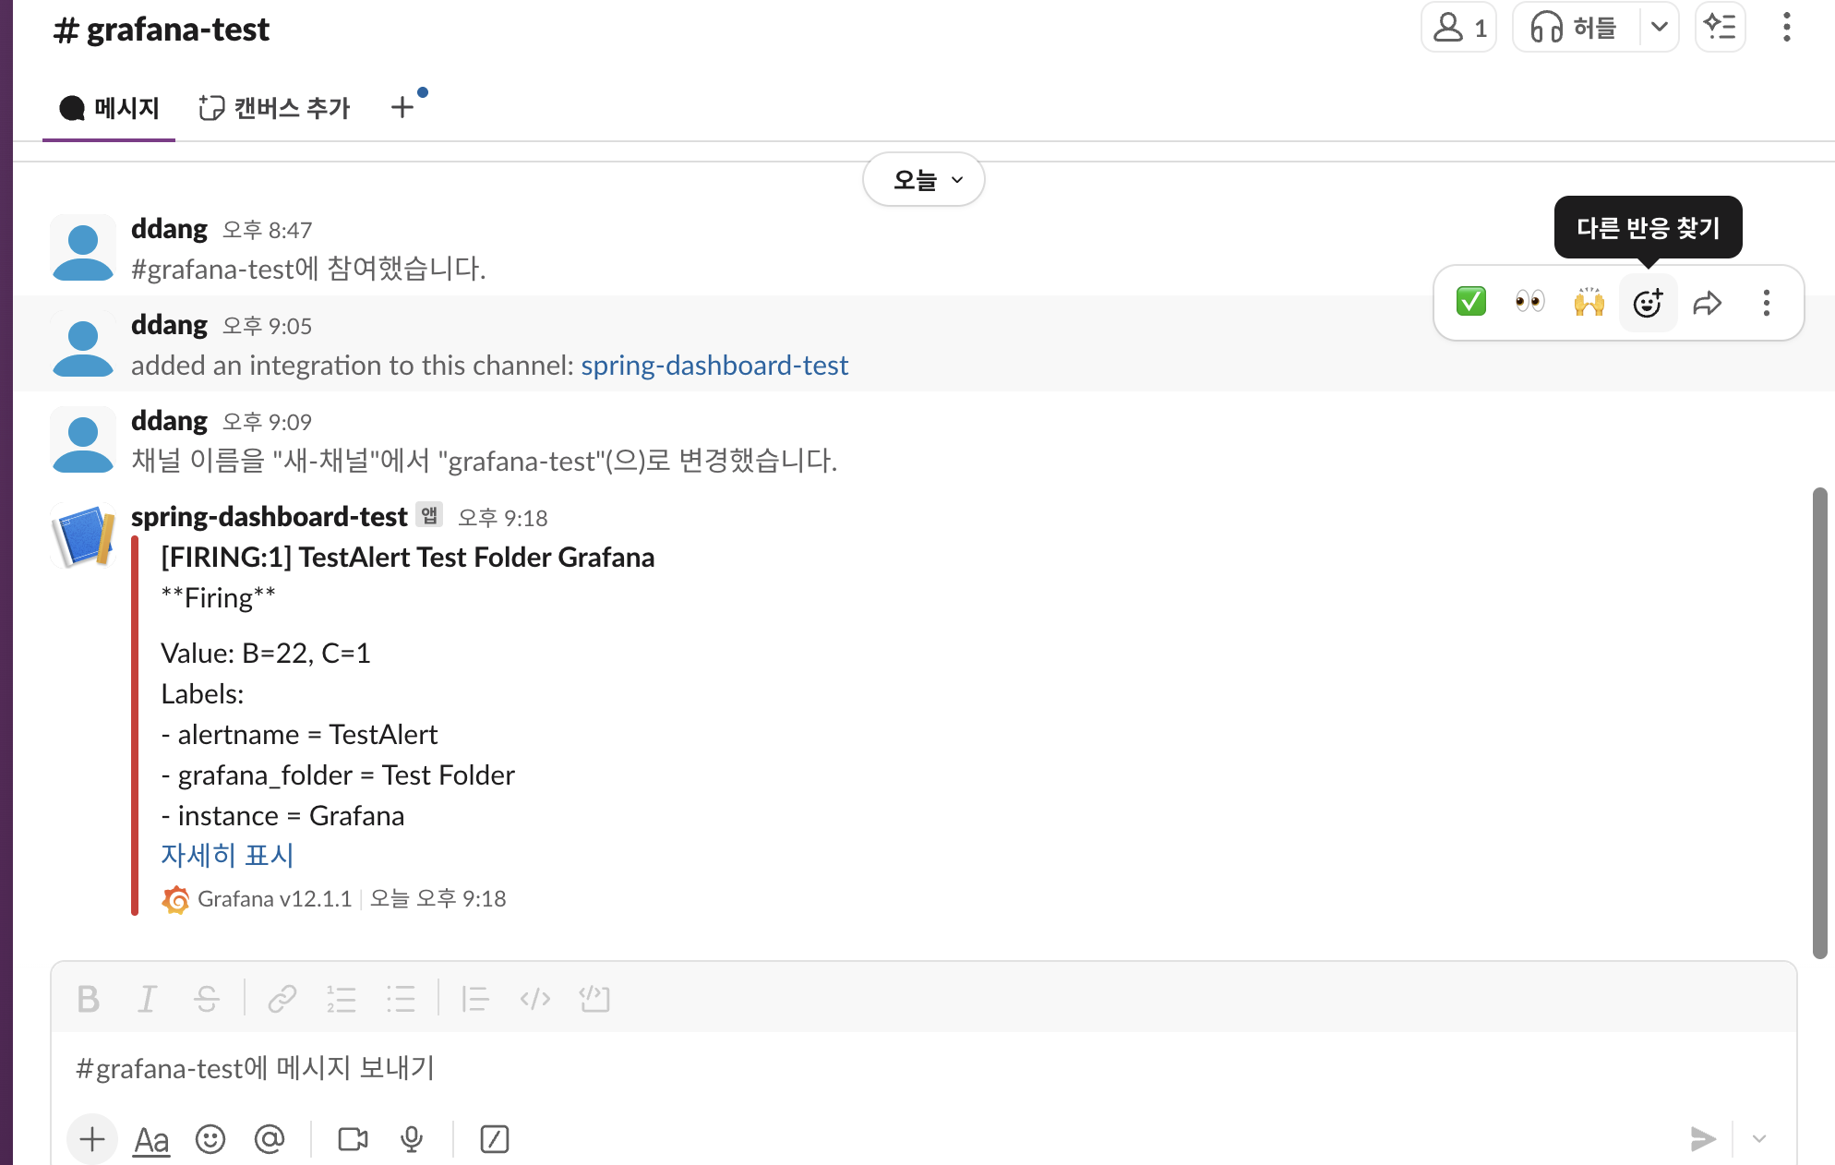Screen dimensions: 1835x1165
Task: Forward the message with the share arrow
Action: (x=1707, y=302)
